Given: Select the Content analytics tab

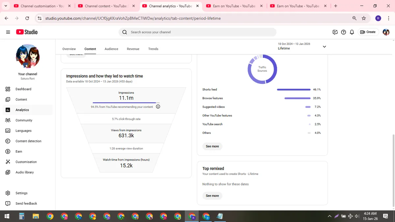Looking at the screenshot, I should click(90, 49).
